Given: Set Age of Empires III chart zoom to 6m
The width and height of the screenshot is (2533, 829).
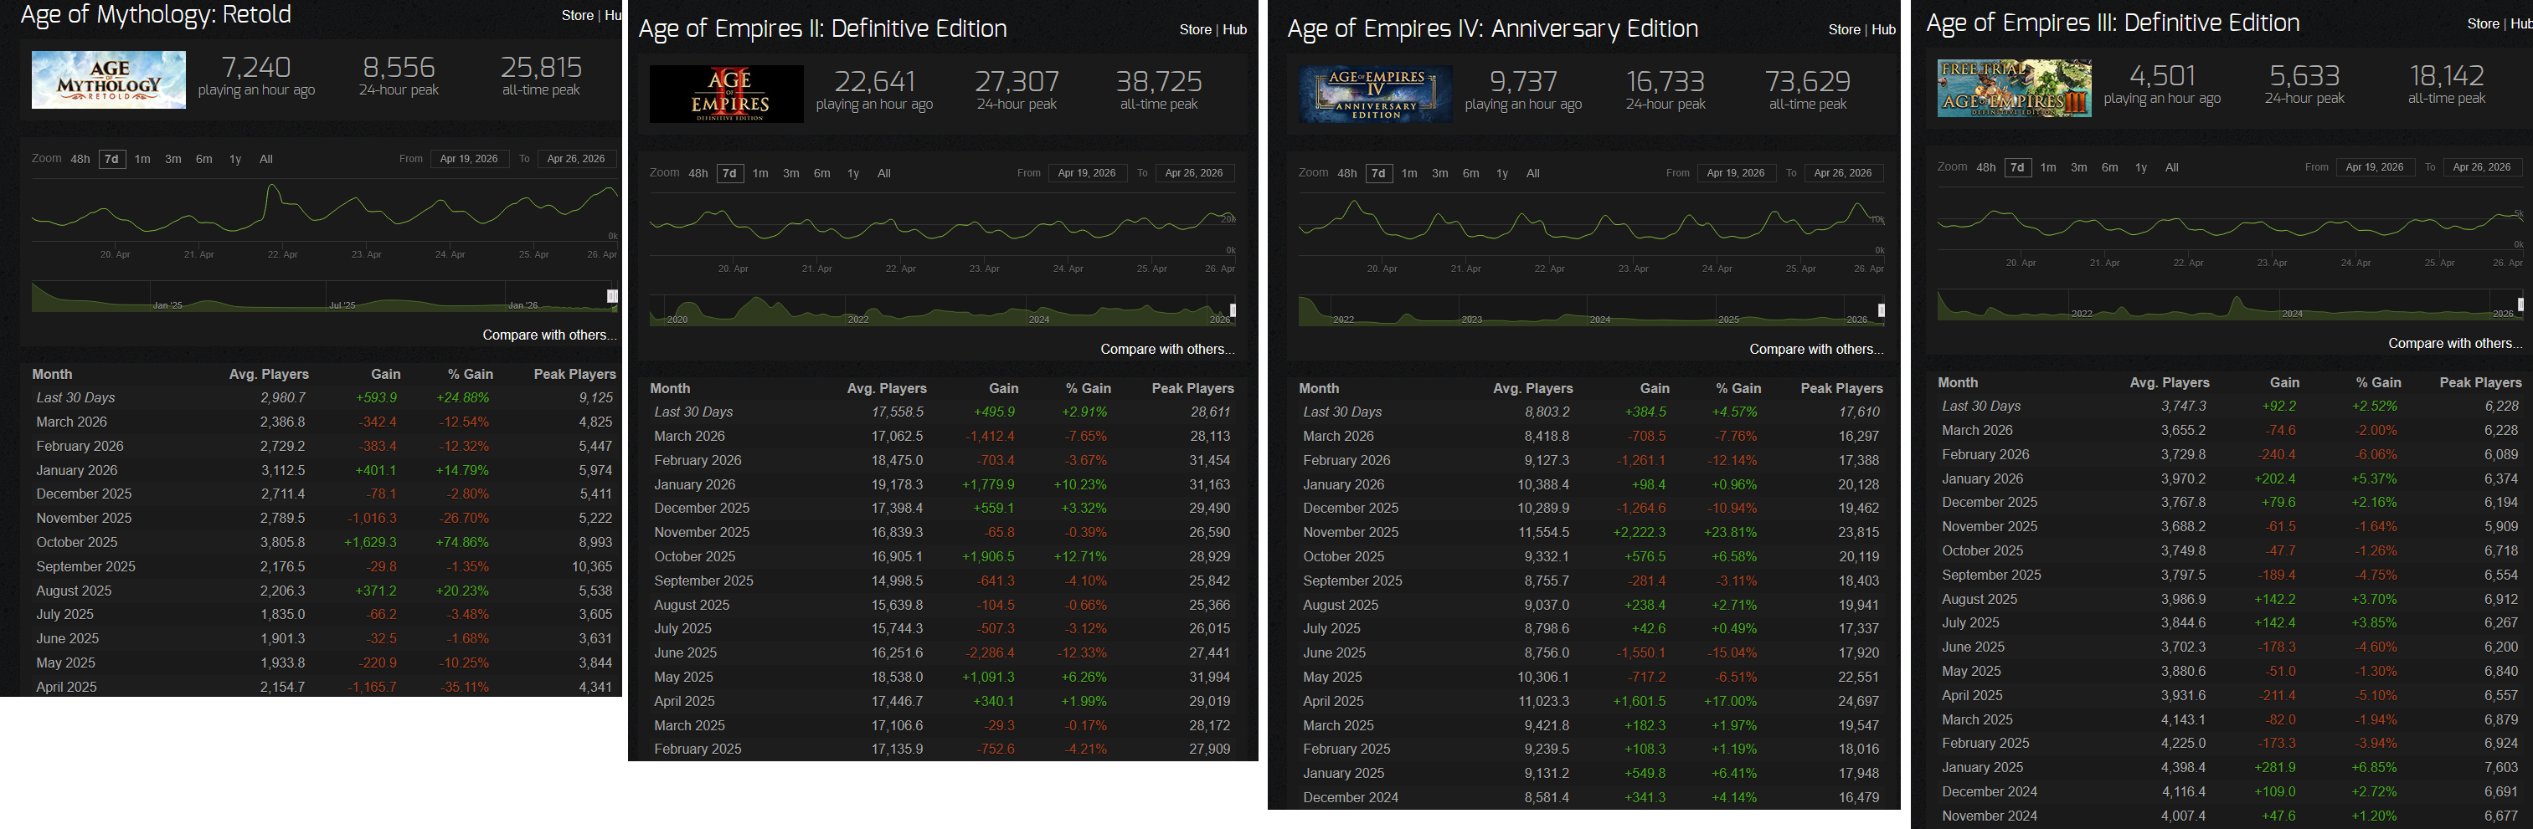Looking at the screenshot, I should tap(2110, 167).
